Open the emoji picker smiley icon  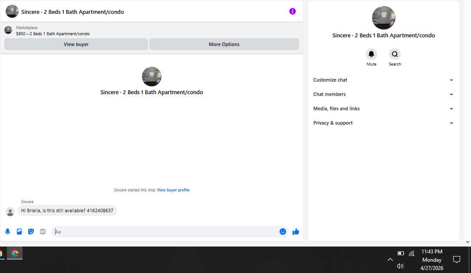tap(283, 232)
